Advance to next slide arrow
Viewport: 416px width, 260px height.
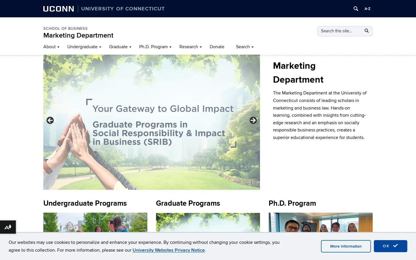pyautogui.click(x=253, y=120)
